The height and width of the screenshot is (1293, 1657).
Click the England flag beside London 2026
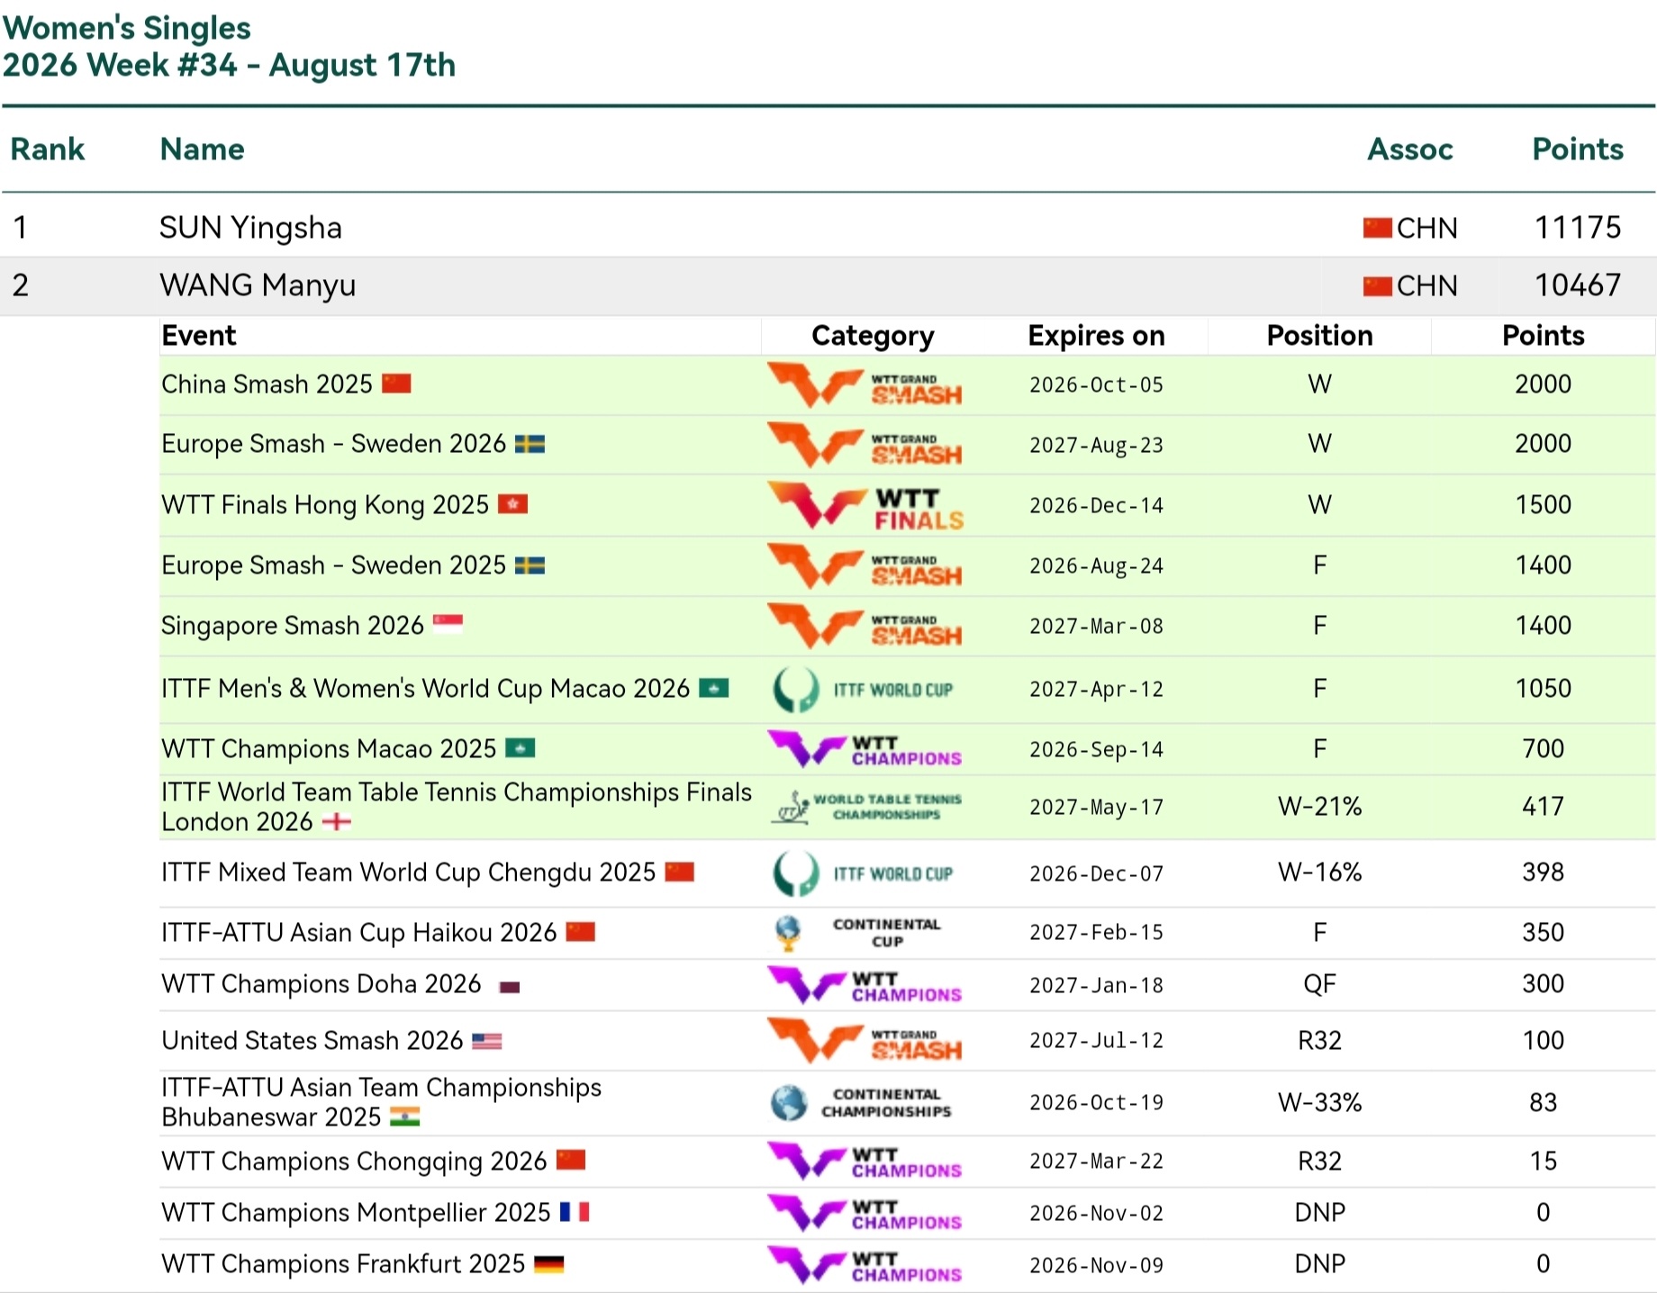[337, 821]
